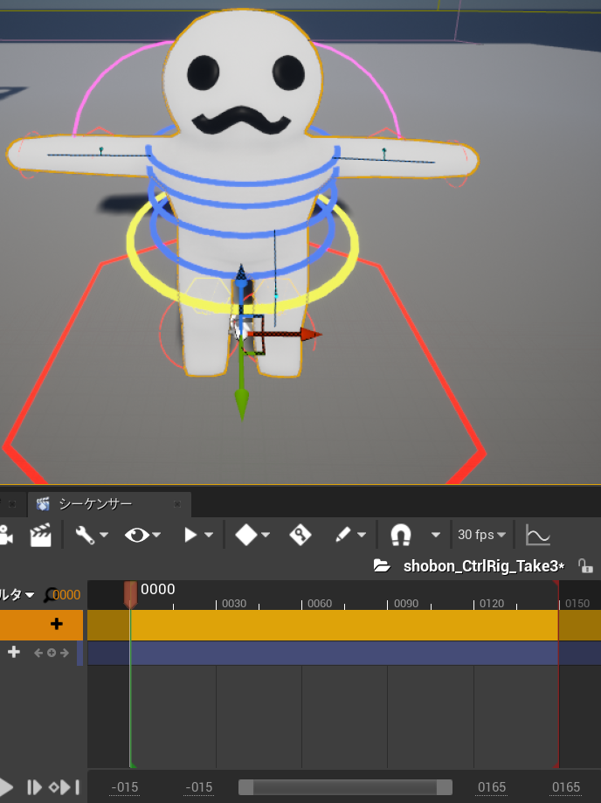
Task: Close the シーケンサー tab
Action: point(177,504)
